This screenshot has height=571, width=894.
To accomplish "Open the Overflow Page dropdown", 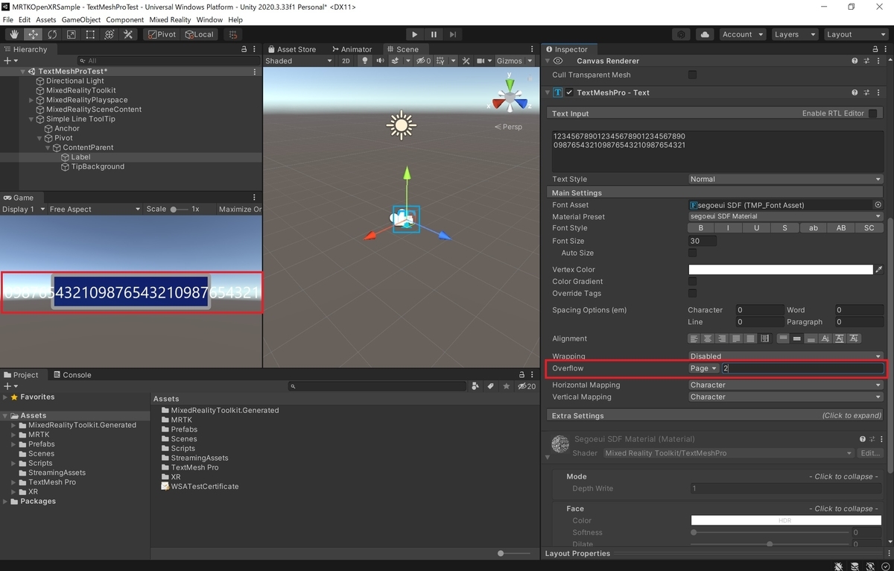I will (x=704, y=368).
